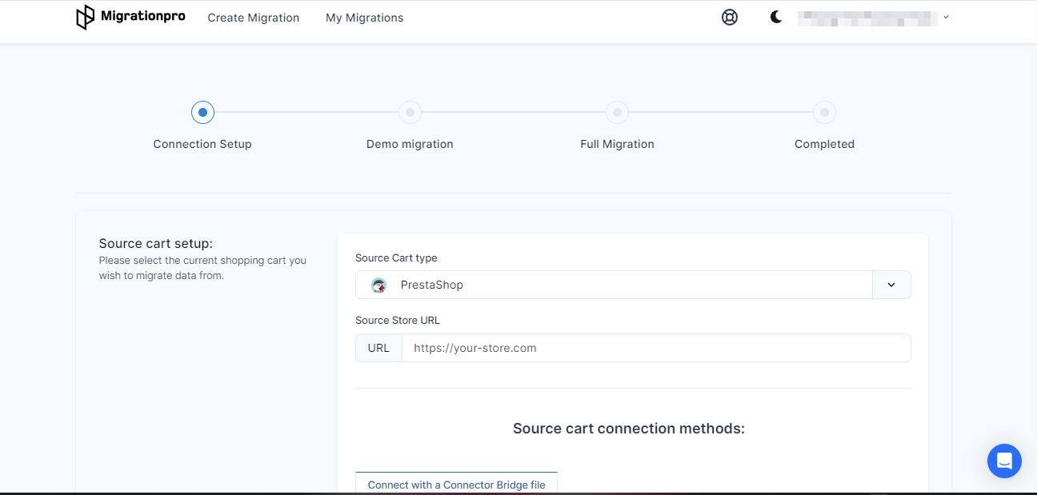Open the help lifebuoy icon
The image size is (1037, 495).
730,17
